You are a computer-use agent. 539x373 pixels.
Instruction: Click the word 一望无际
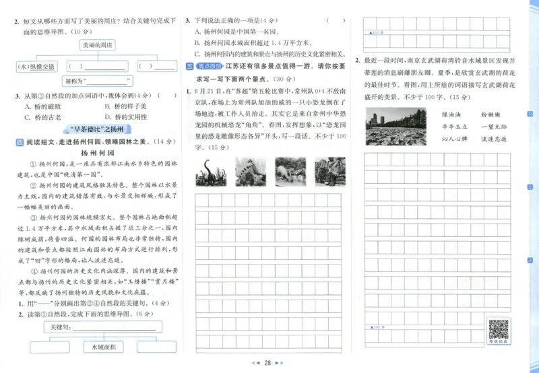pos(494,127)
